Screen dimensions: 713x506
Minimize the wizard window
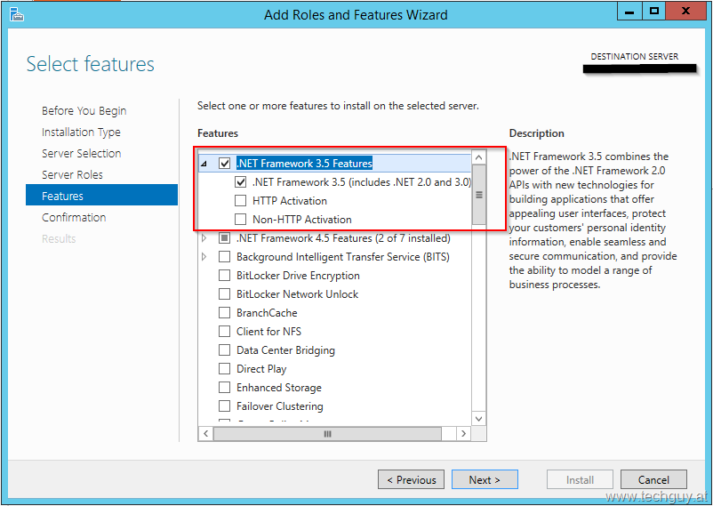(629, 12)
